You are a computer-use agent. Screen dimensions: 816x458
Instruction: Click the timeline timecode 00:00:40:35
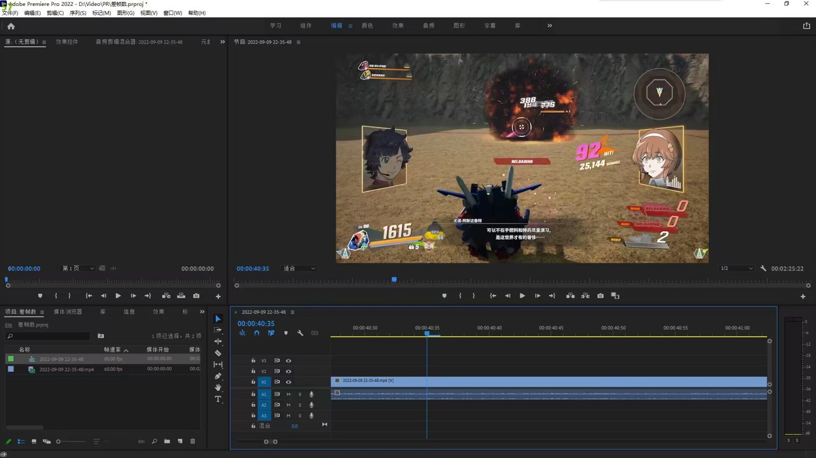coord(256,324)
